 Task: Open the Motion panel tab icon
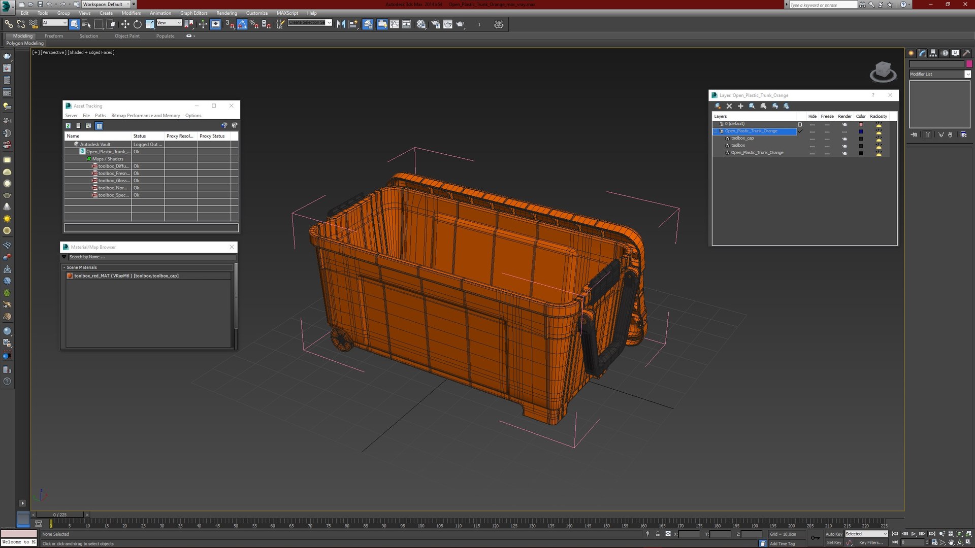click(945, 53)
